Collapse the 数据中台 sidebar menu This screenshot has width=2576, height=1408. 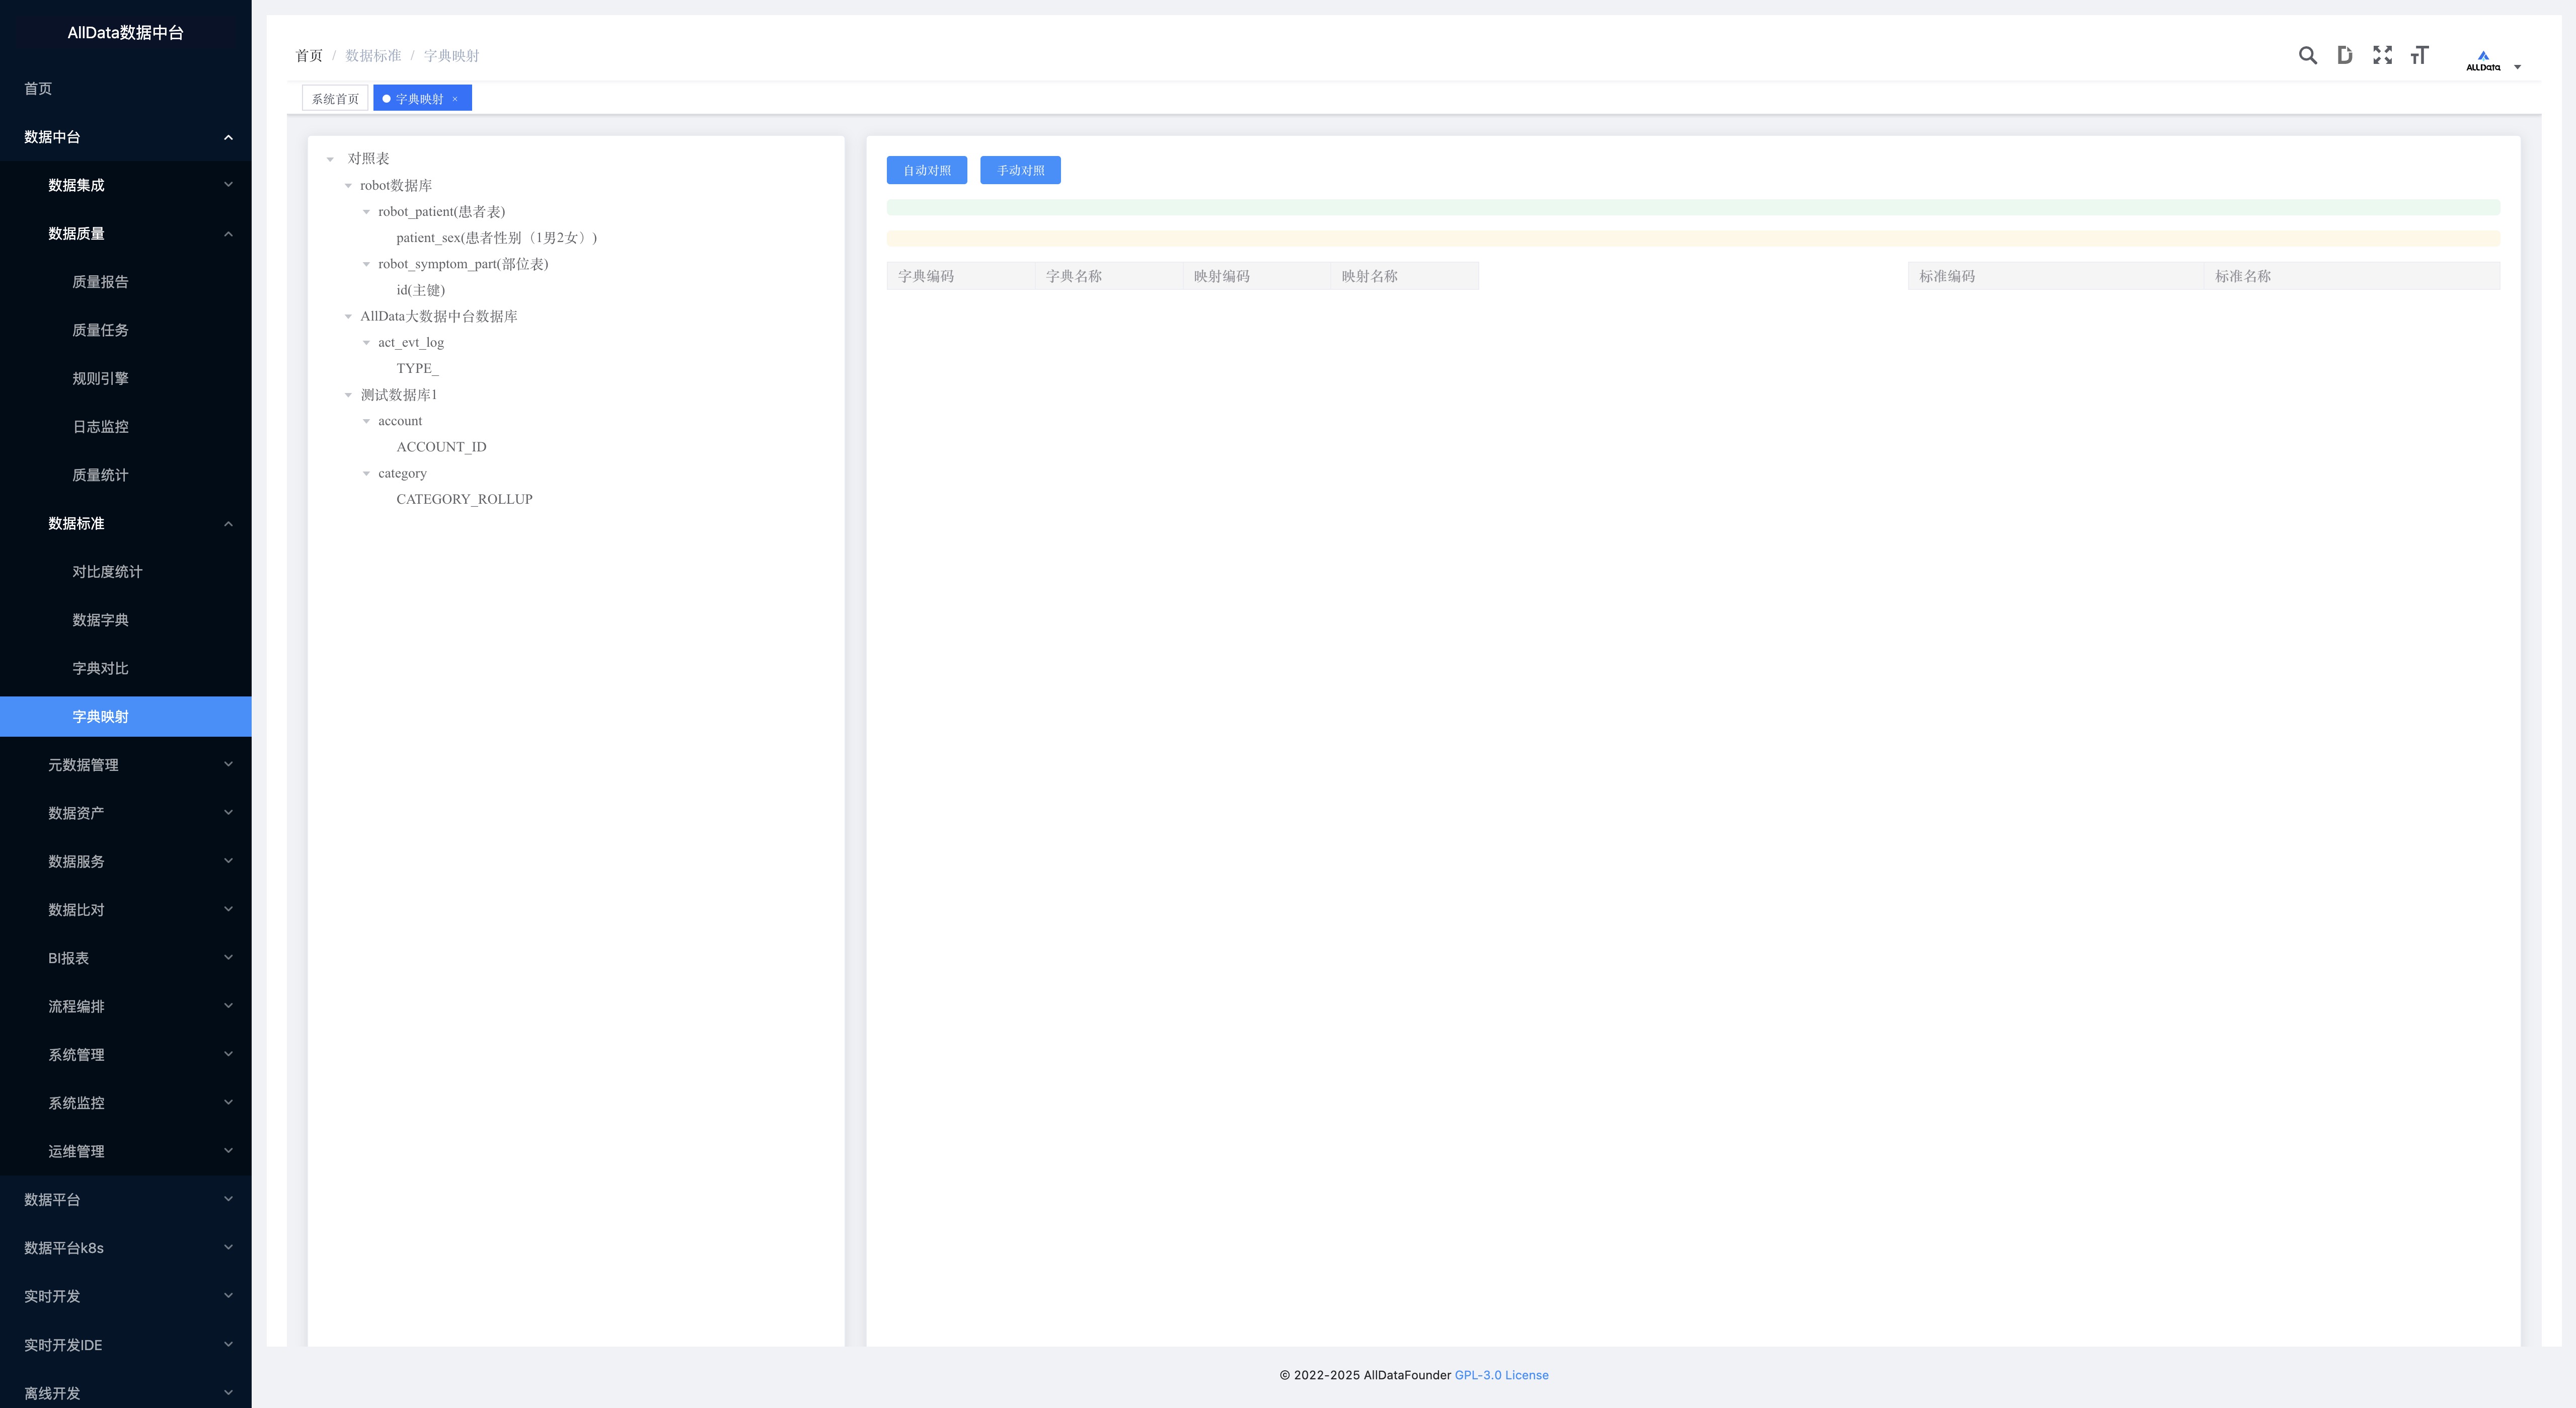[126, 137]
